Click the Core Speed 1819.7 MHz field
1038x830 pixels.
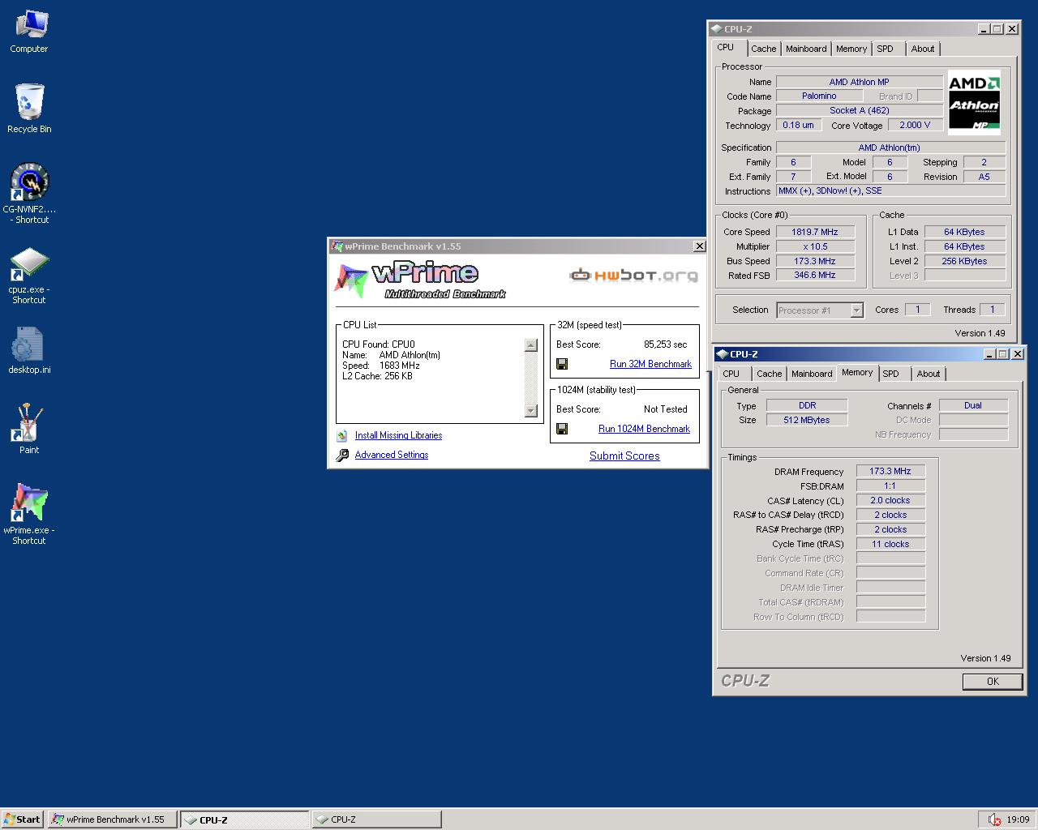pyautogui.click(x=815, y=232)
